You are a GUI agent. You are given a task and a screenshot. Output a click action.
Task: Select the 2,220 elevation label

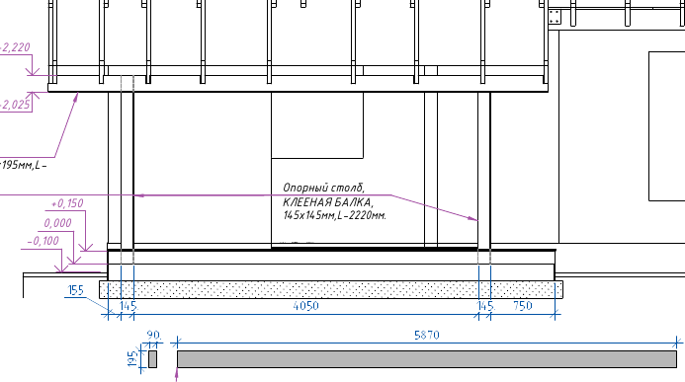pos(15,47)
